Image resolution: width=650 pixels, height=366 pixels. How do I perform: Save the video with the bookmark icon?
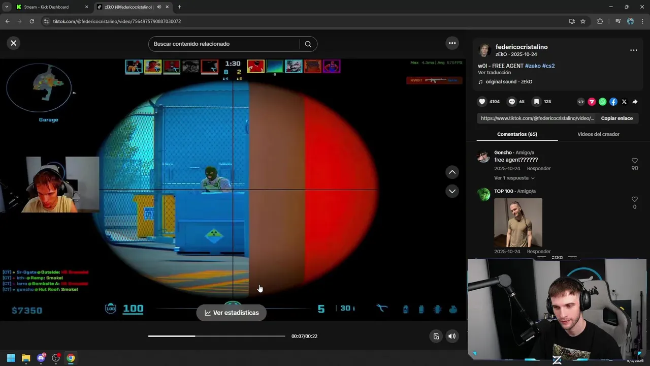pyautogui.click(x=536, y=102)
